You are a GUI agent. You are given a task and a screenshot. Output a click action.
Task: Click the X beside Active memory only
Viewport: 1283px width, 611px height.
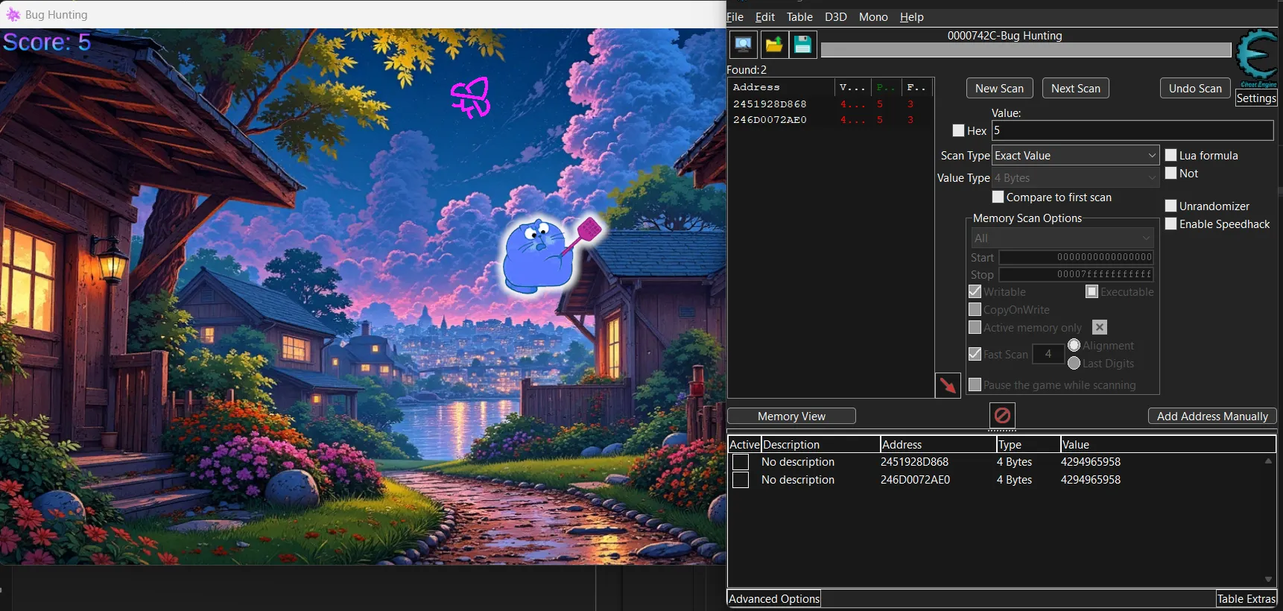pos(1099,327)
